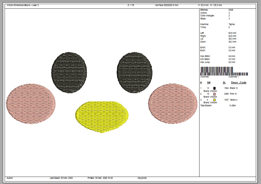Click the pink color swatch for thread 10
Viewport: 261px width, 184px height.
[x=214, y=94]
